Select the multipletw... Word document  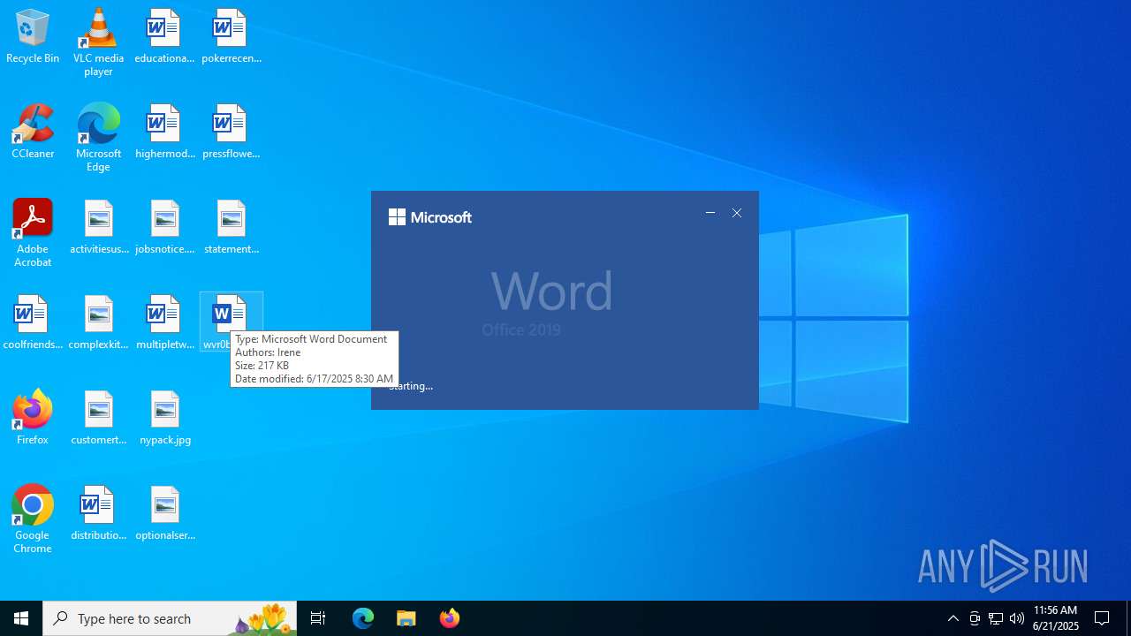[164, 322]
